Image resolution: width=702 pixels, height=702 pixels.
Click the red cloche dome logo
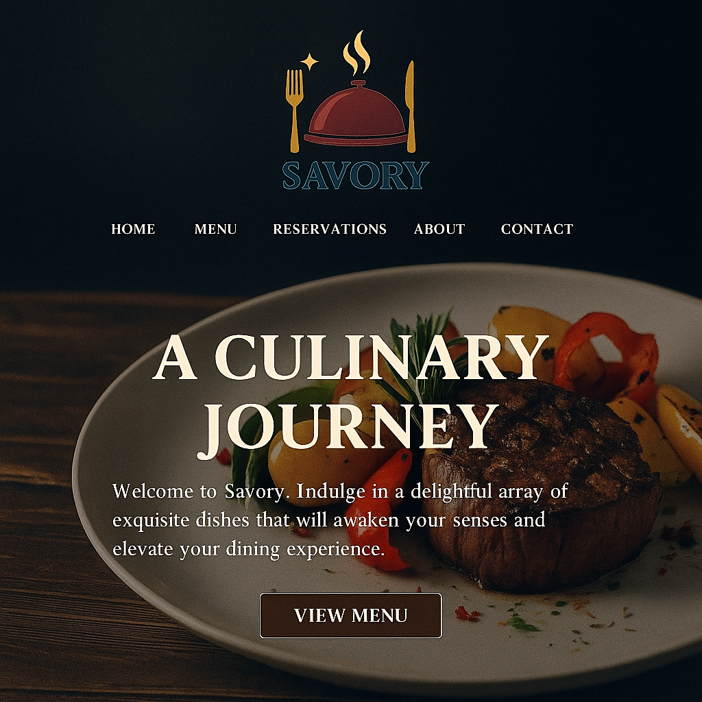click(356, 114)
